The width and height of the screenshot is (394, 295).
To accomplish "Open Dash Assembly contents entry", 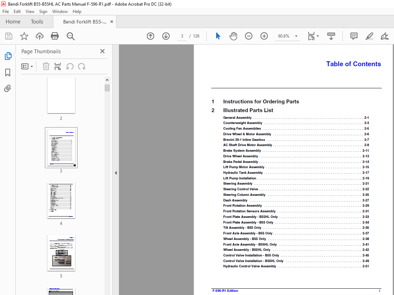I will point(296,200).
